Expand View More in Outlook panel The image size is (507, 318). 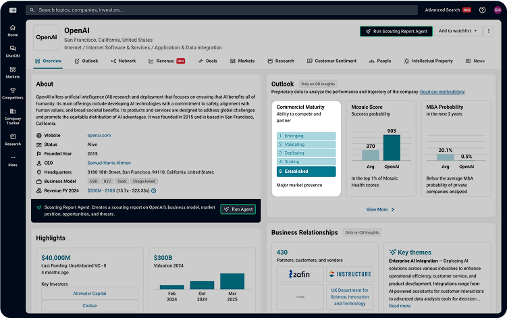pyautogui.click(x=380, y=209)
